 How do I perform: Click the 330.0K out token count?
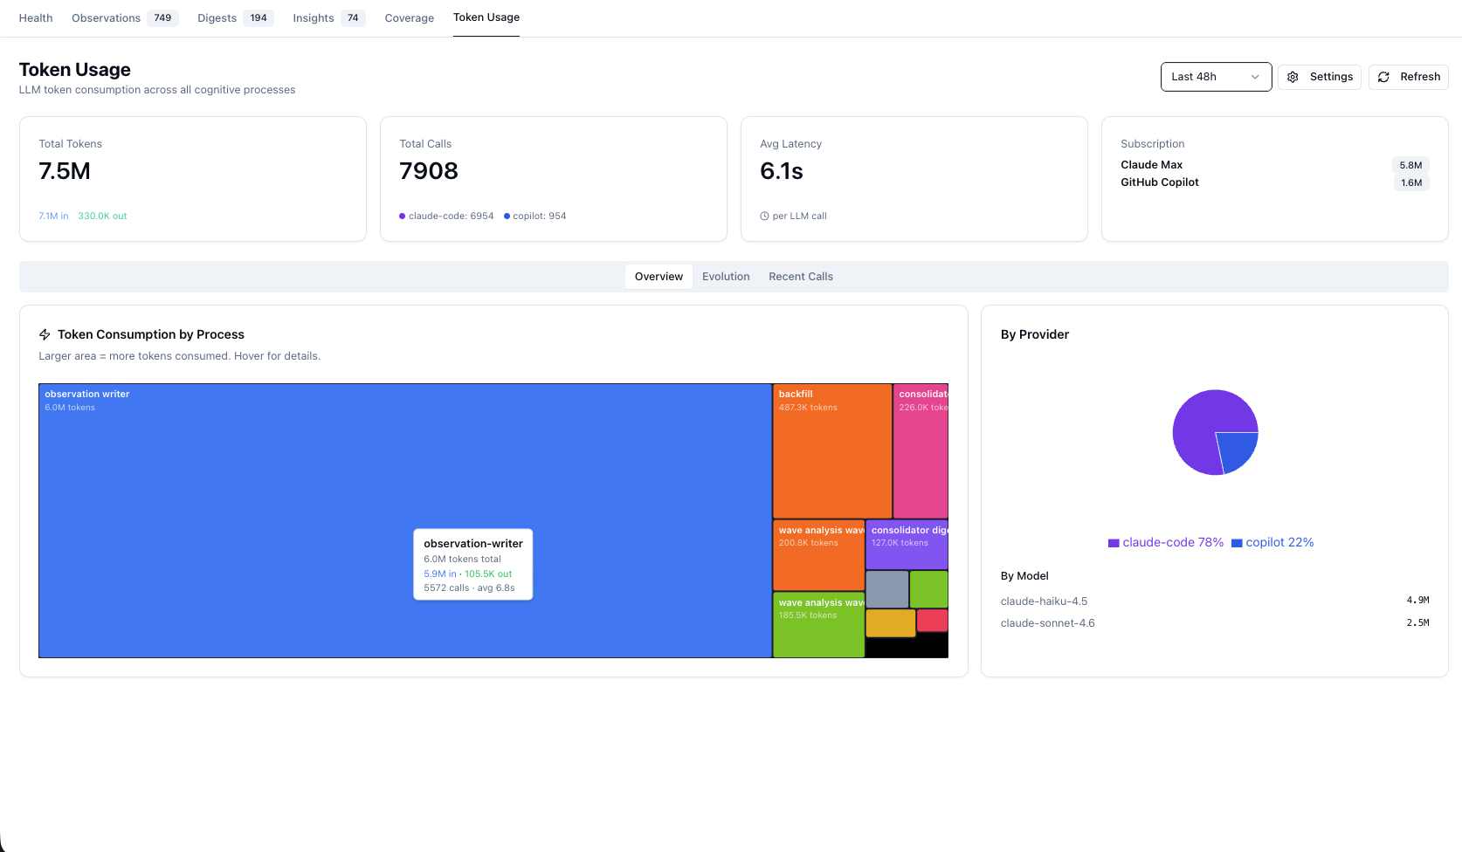coord(102,216)
